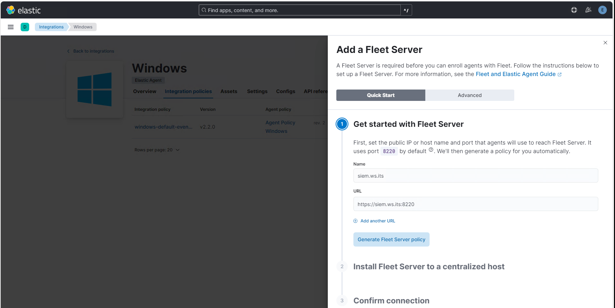Switch to Integration policies tab
615x308 pixels.
point(188,91)
